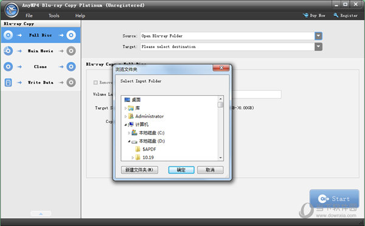Toggle the Remove checkbox behind dialog
This screenshot has width=365, height=226.
click(96, 82)
